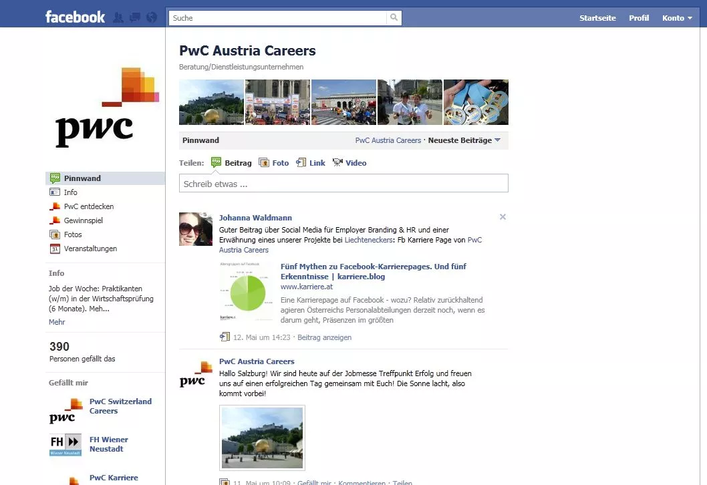Image resolution: width=707 pixels, height=485 pixels.
Task: Open the fourth header photo of two runners
Action: pyautogui.click(x=410, y=102)
